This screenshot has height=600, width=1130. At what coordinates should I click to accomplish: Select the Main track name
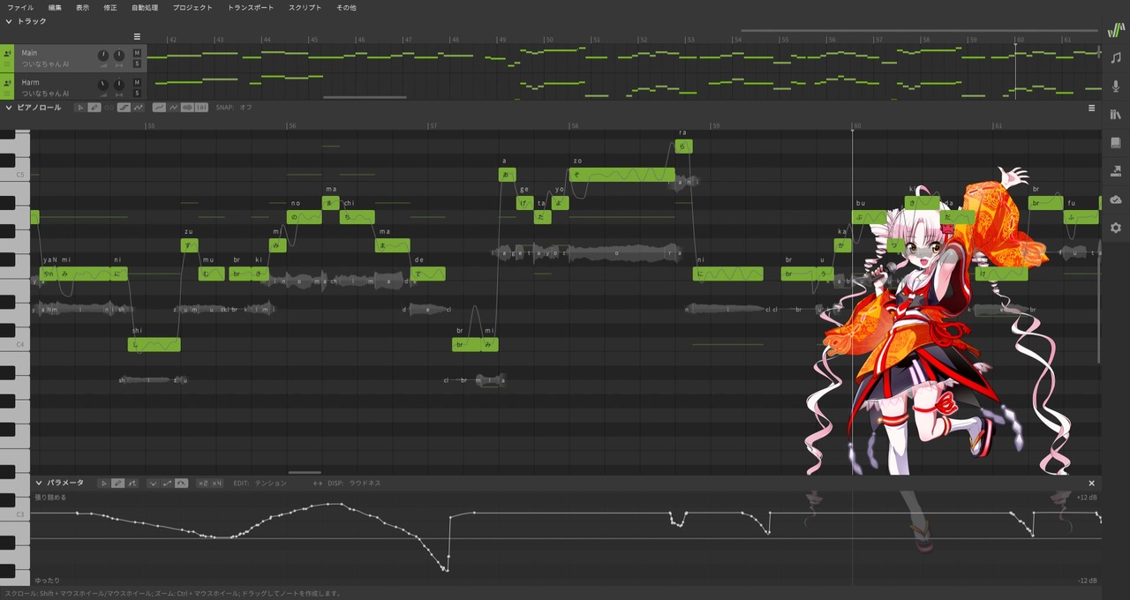click(30, 53)
